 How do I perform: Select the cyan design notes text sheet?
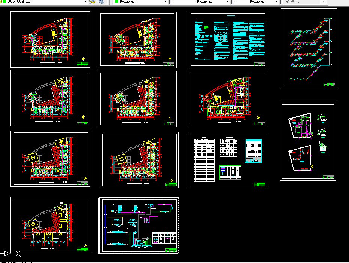click(227, 40)
